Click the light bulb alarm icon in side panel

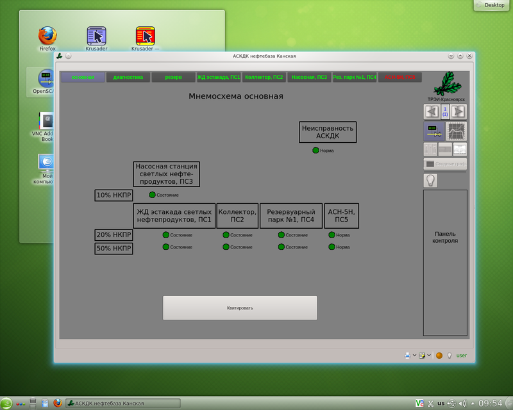pos(430,181)
